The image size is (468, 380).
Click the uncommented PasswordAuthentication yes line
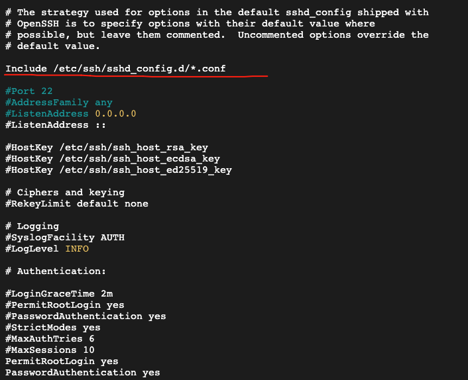(x=83, y=373)
